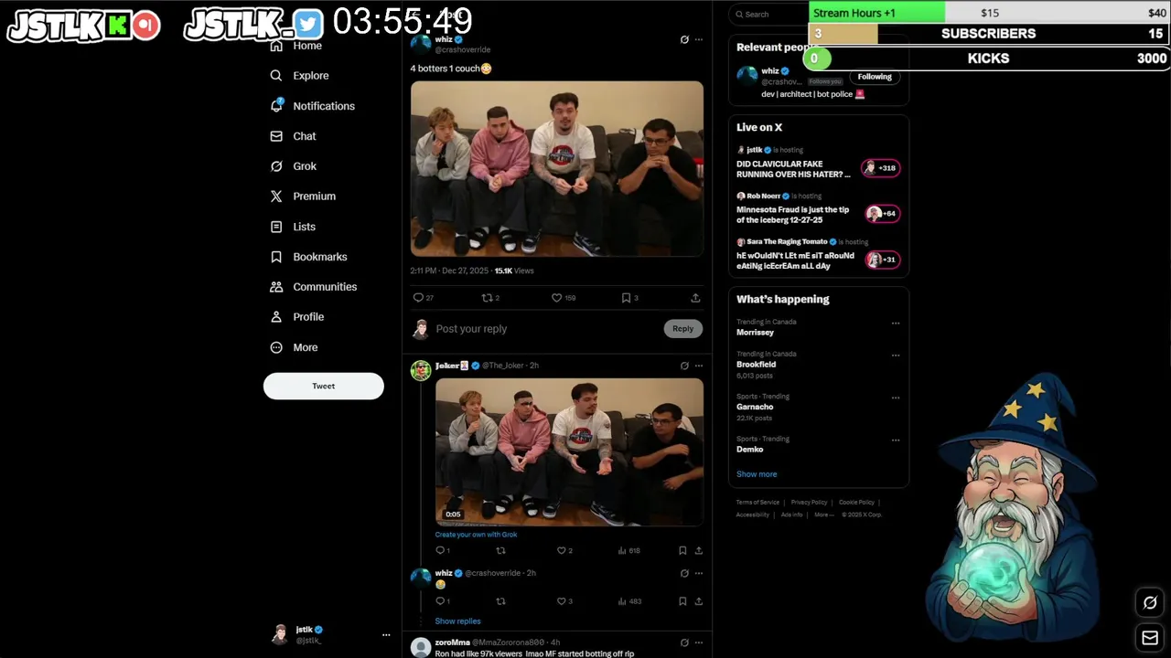This screenshot has height=658, width=1171.
Task: Click the Subscribers goal progress bar
Action: (x=989, y=34)
